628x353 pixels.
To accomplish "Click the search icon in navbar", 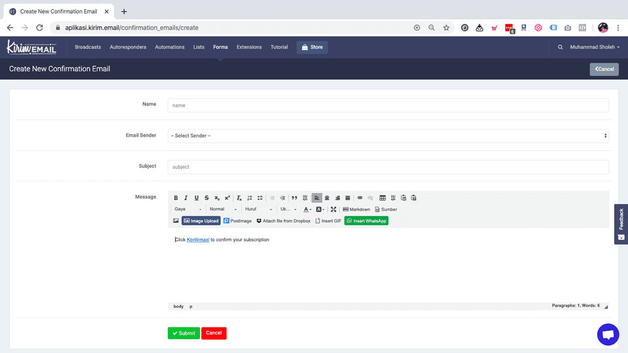I will point(560,47).
